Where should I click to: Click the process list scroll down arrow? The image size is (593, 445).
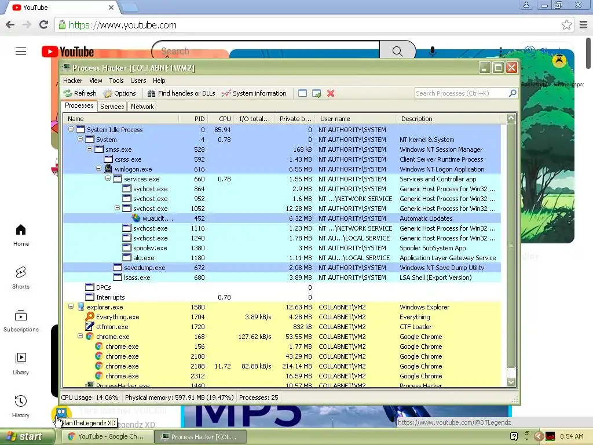pos(511,382)
